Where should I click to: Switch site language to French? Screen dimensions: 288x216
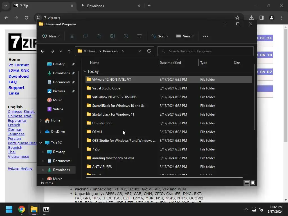click(14, 125)
